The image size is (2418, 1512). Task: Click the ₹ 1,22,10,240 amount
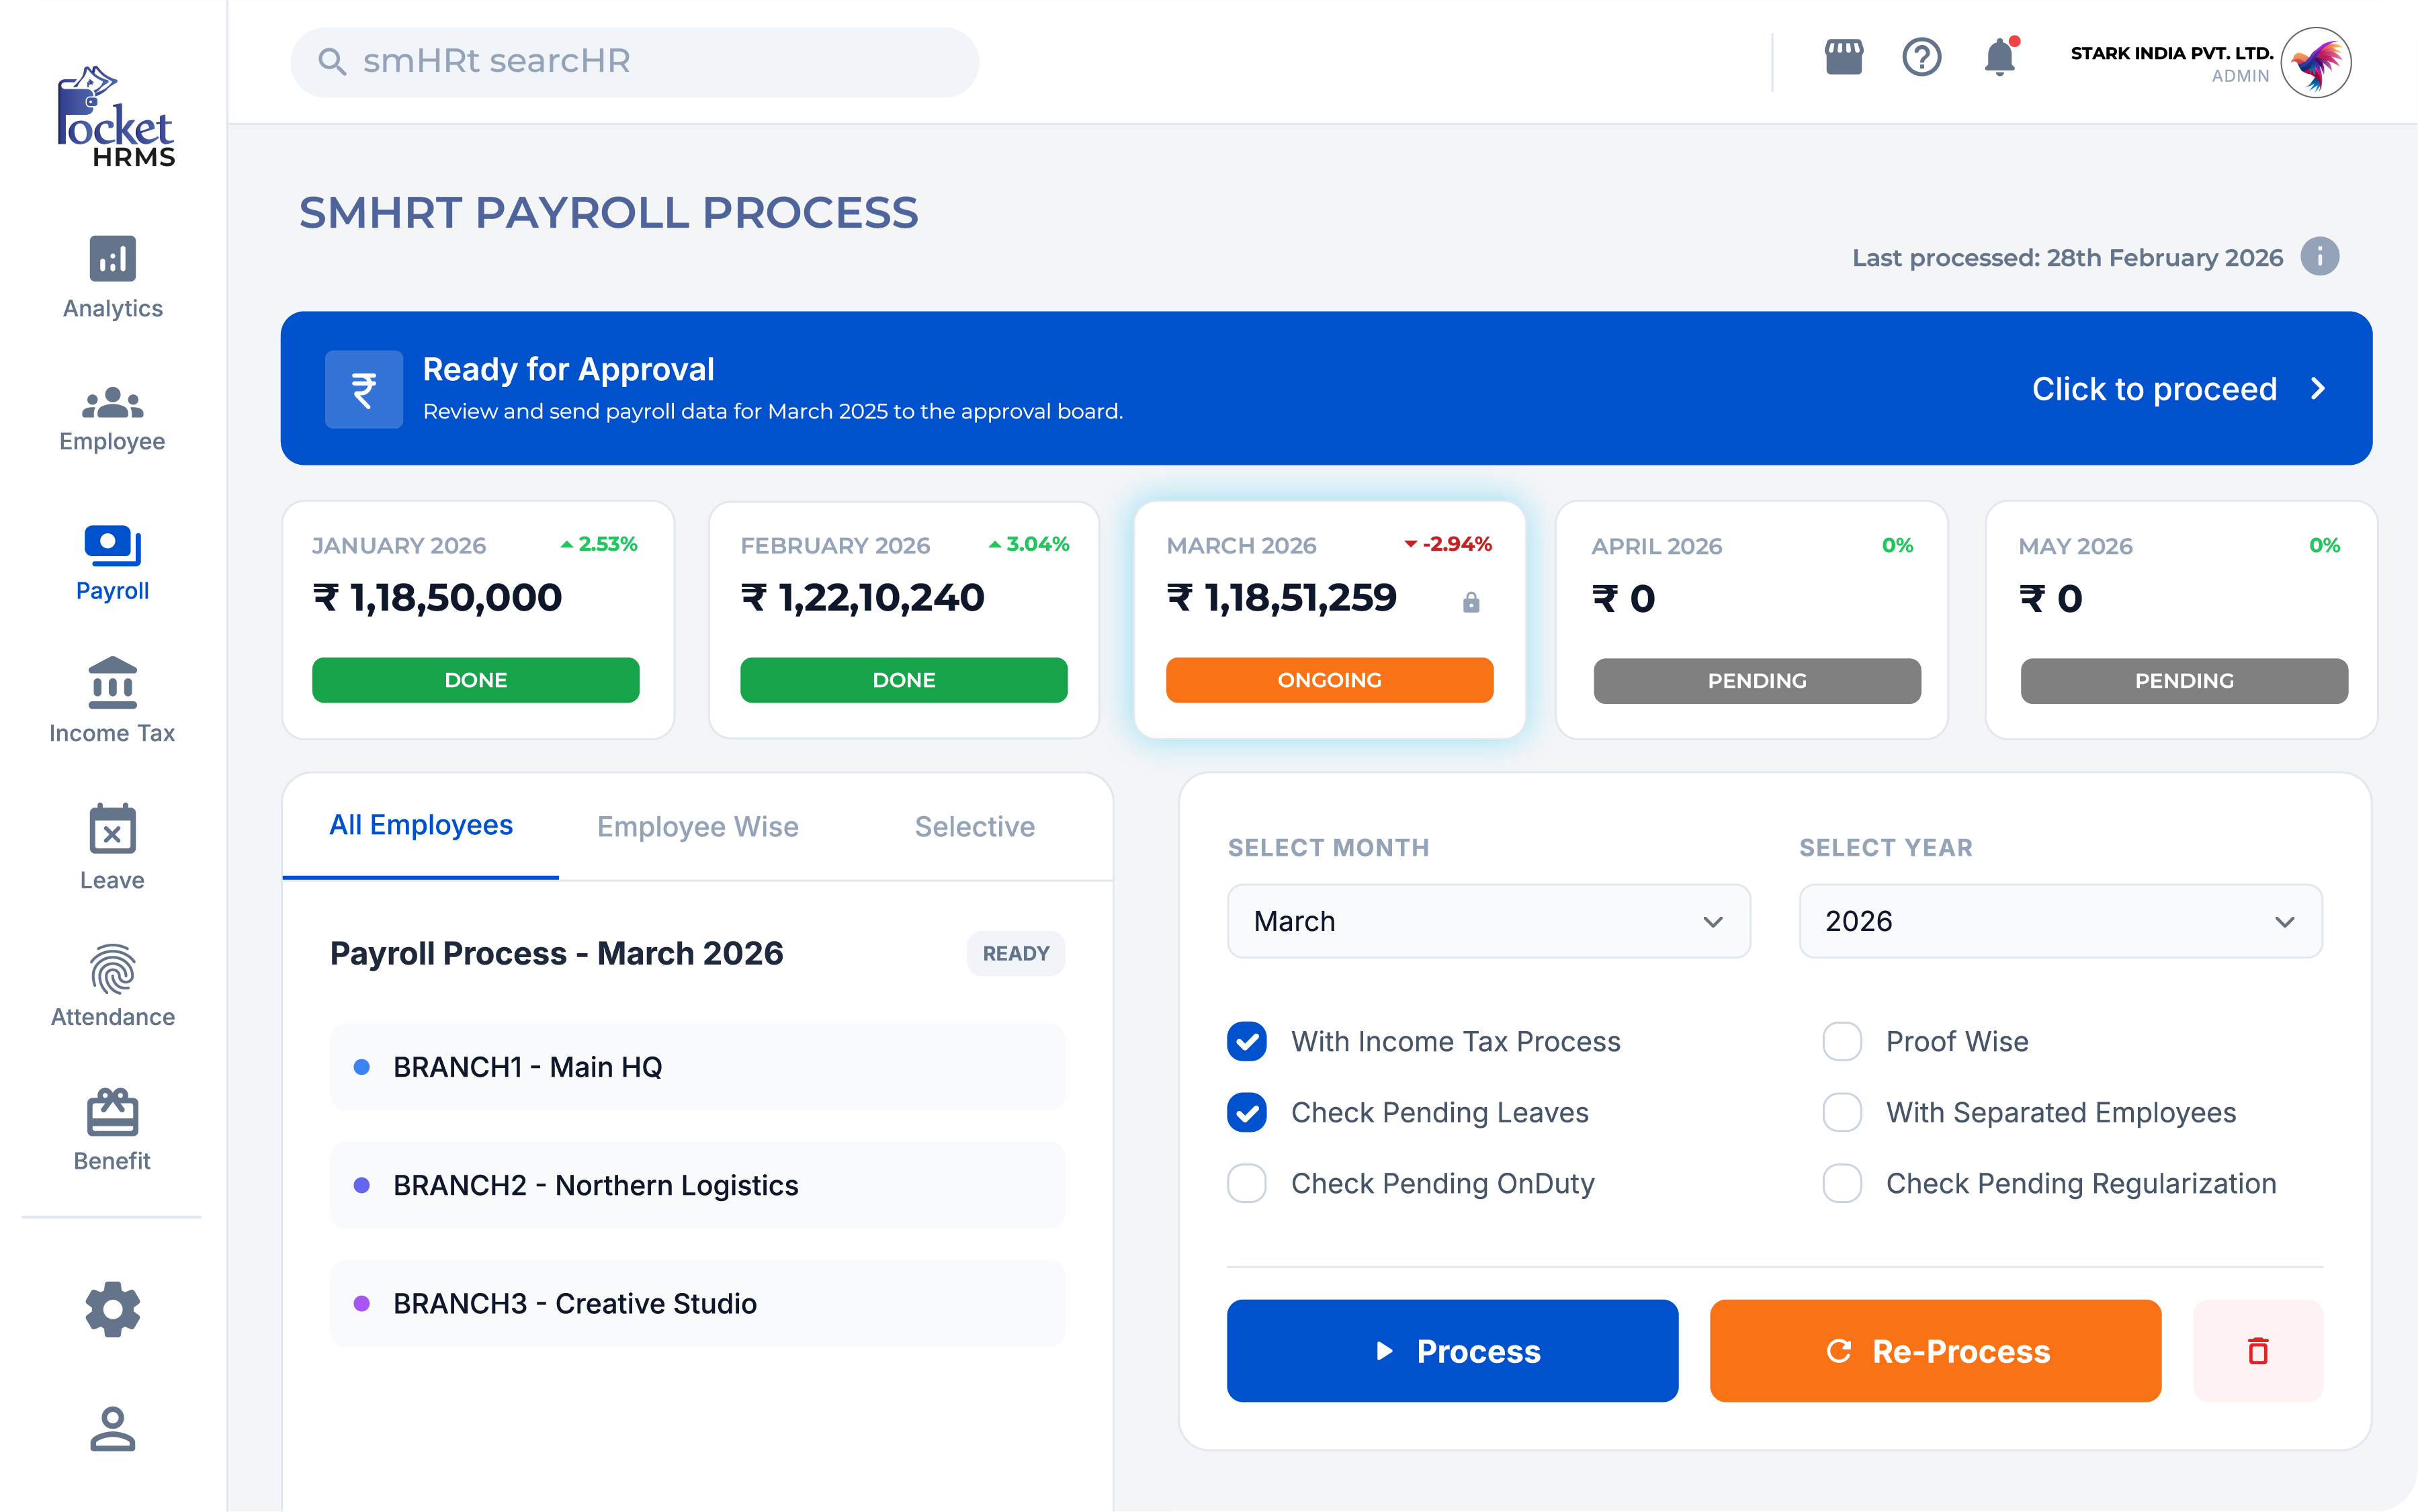coord(862,598)
